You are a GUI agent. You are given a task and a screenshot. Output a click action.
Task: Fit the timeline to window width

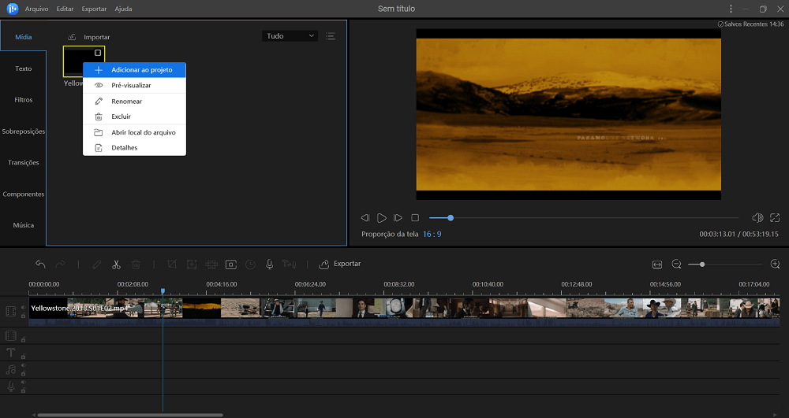click(x=657, y=264)
